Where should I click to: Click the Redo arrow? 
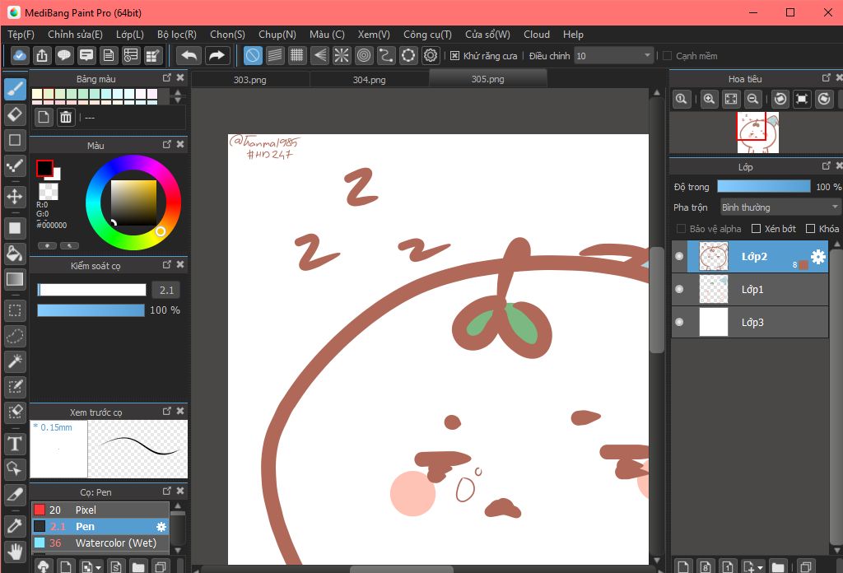point(217,55)
